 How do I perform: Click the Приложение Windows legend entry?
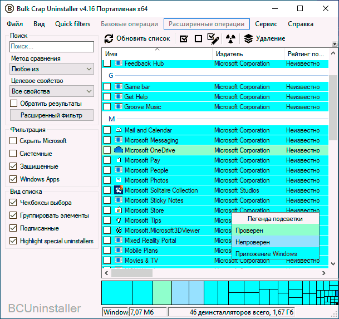coord(276,253)
